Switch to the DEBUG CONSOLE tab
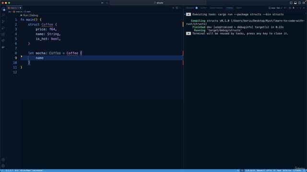The width and height of the screenshot is (307, 172). click(216, 8)
